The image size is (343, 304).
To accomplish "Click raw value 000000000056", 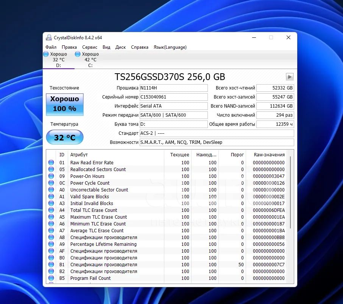I will point(269,244).
